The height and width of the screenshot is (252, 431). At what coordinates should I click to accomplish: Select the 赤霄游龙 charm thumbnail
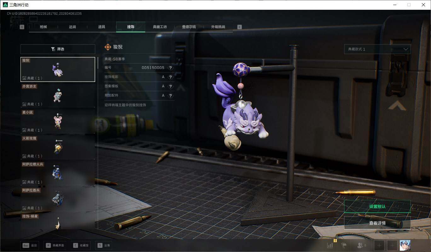click(58, 95)
